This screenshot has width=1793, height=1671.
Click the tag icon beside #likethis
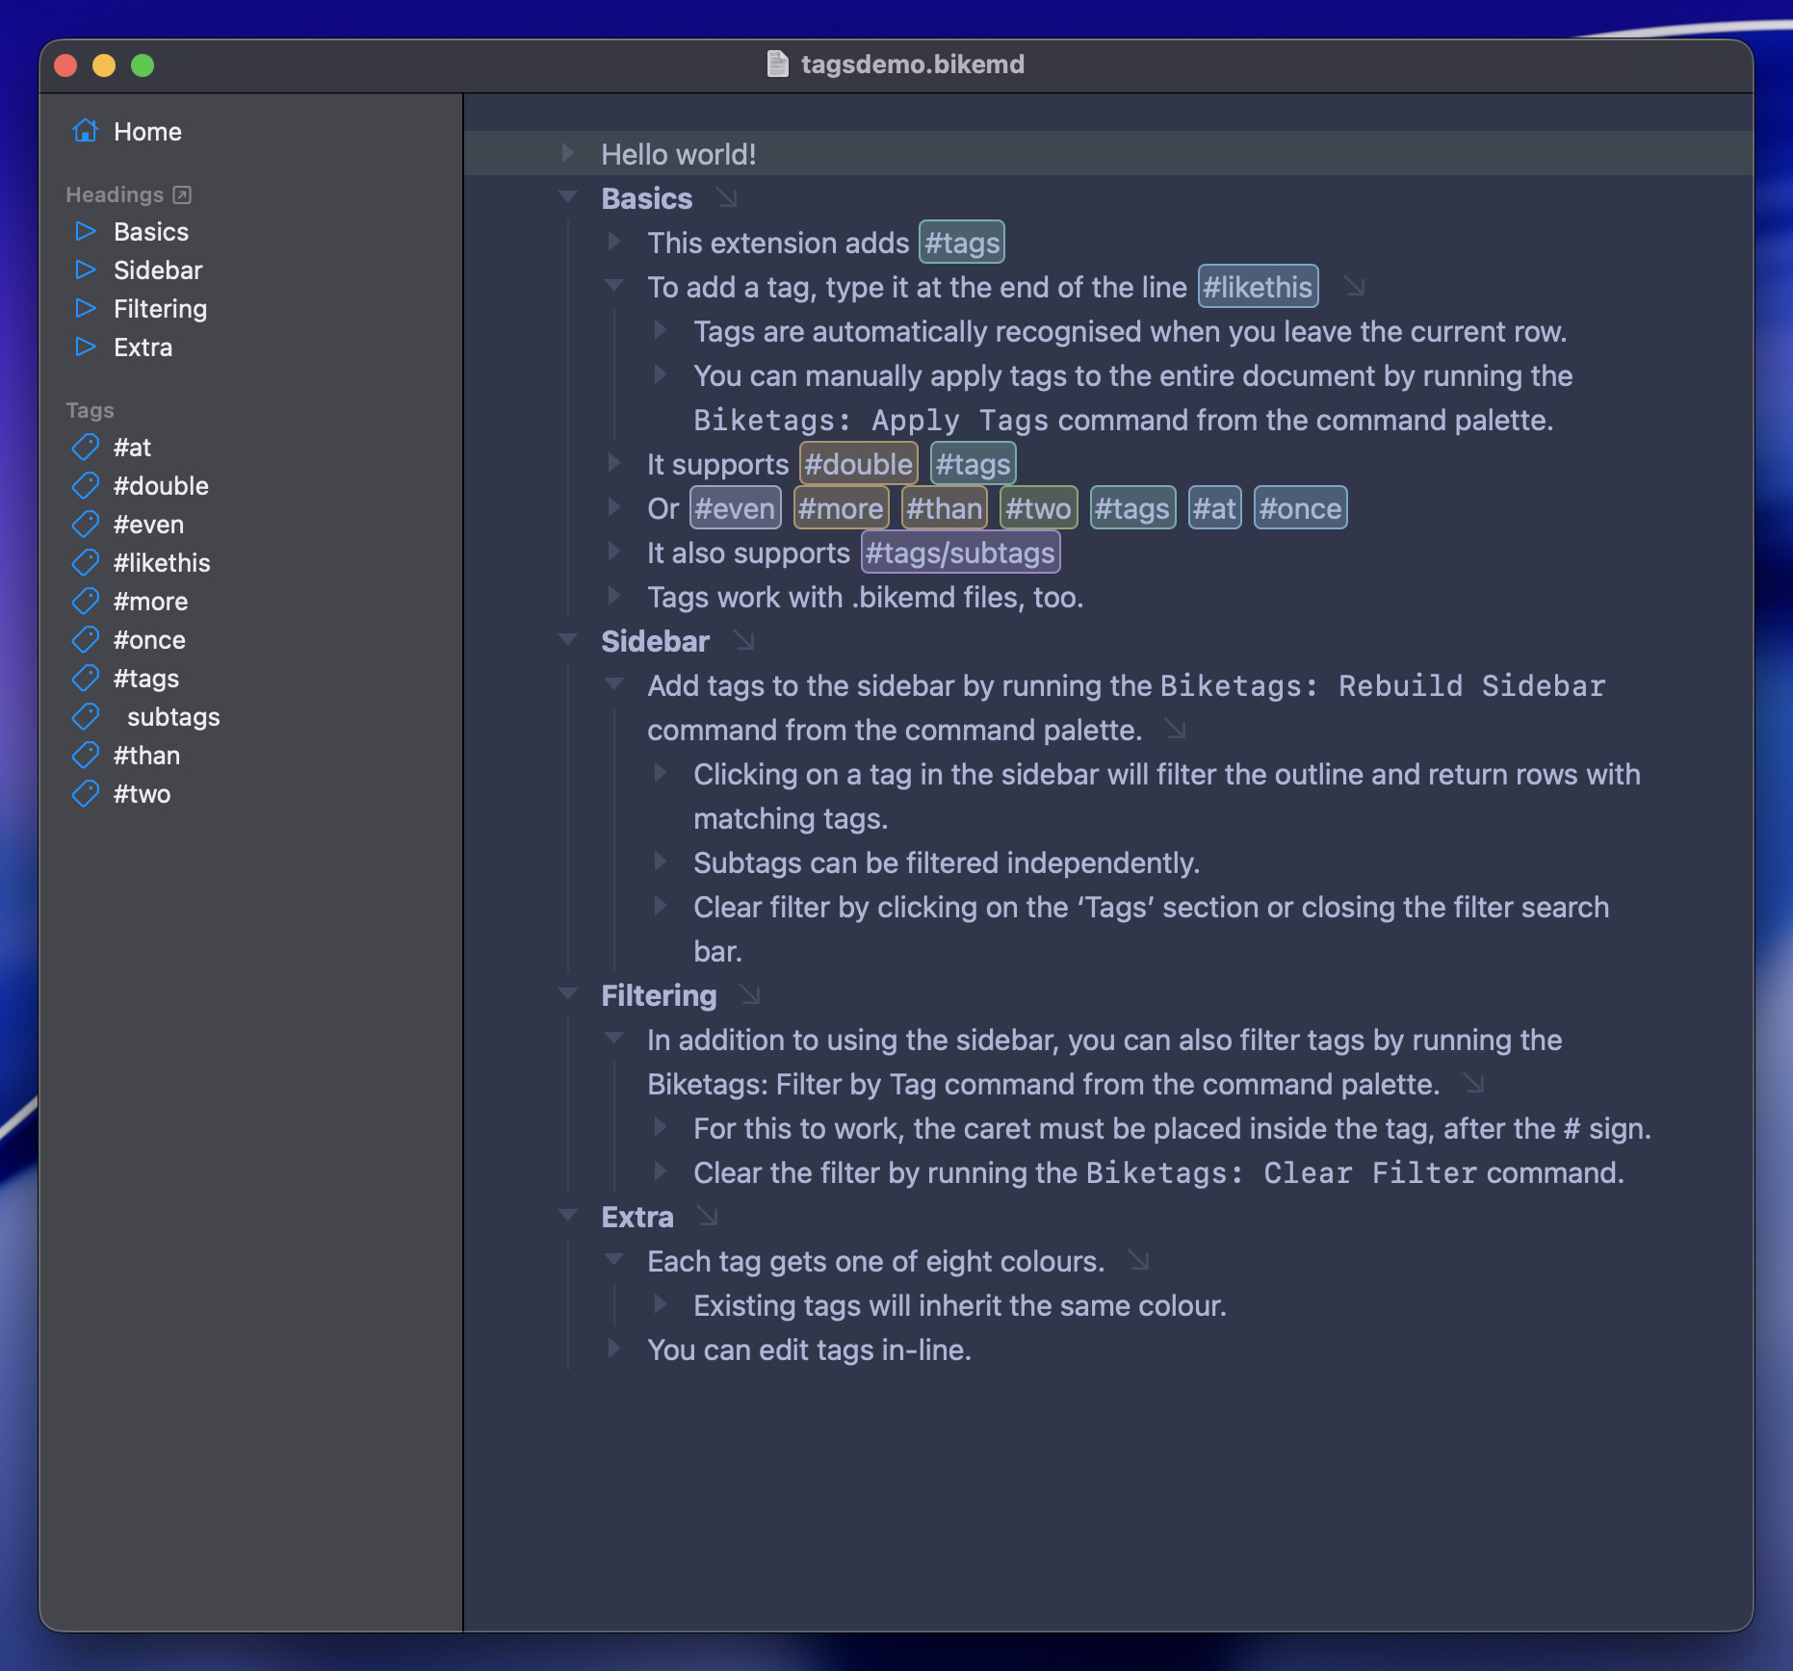coord(86,562)
